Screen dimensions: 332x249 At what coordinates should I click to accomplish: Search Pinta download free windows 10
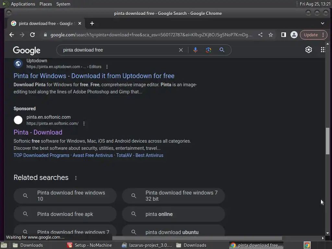(x=65, y=196)
